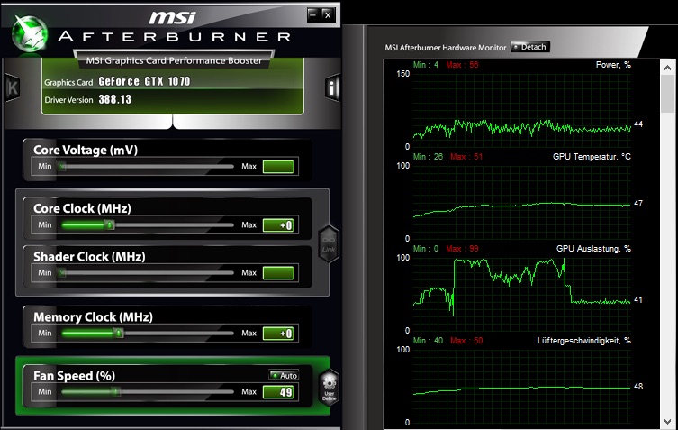Click the Memory Clock +0 value field
Viewport: 678px width, 430px height.
click(x=278, y=334)
